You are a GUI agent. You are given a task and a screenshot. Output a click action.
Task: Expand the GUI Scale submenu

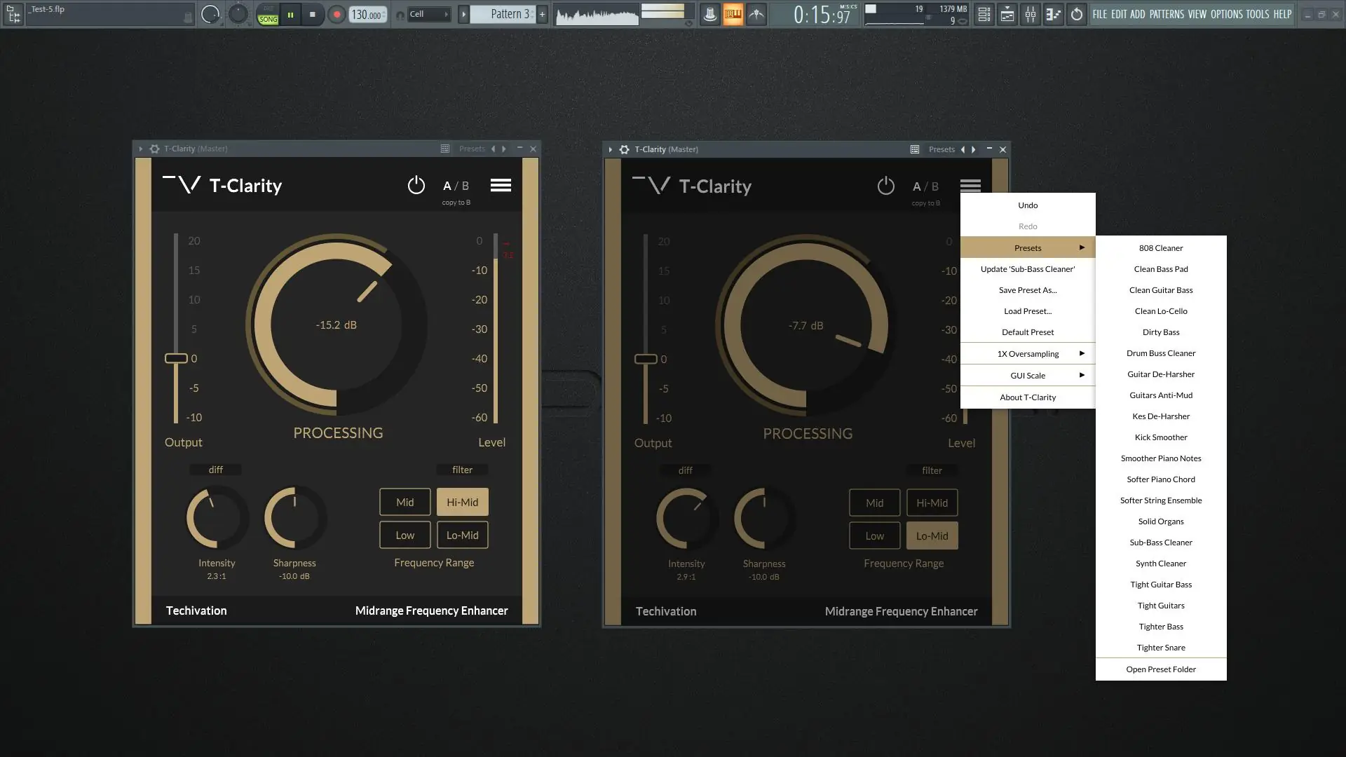1028,376
